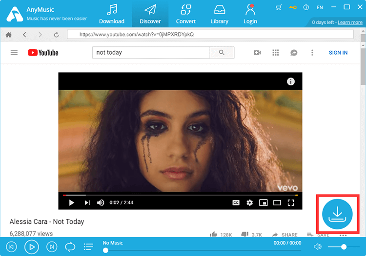
Task: Reload the current page
Action: click(x=56, y=35)
